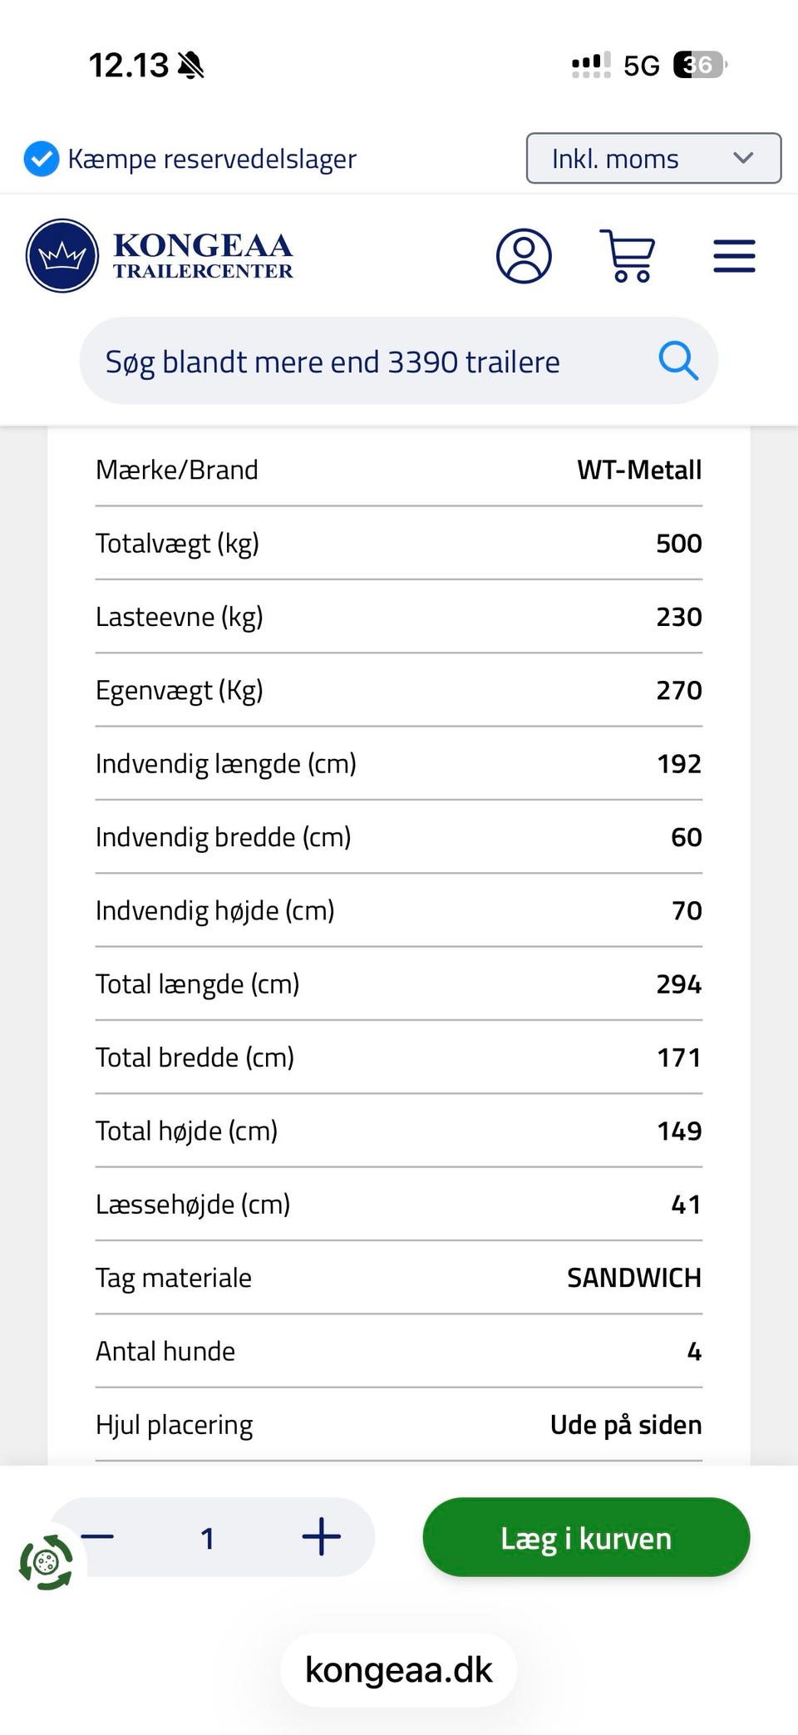Select the quantity value field
Viewport: 798px width, 1735px height.
click(x=208, y=1538)
